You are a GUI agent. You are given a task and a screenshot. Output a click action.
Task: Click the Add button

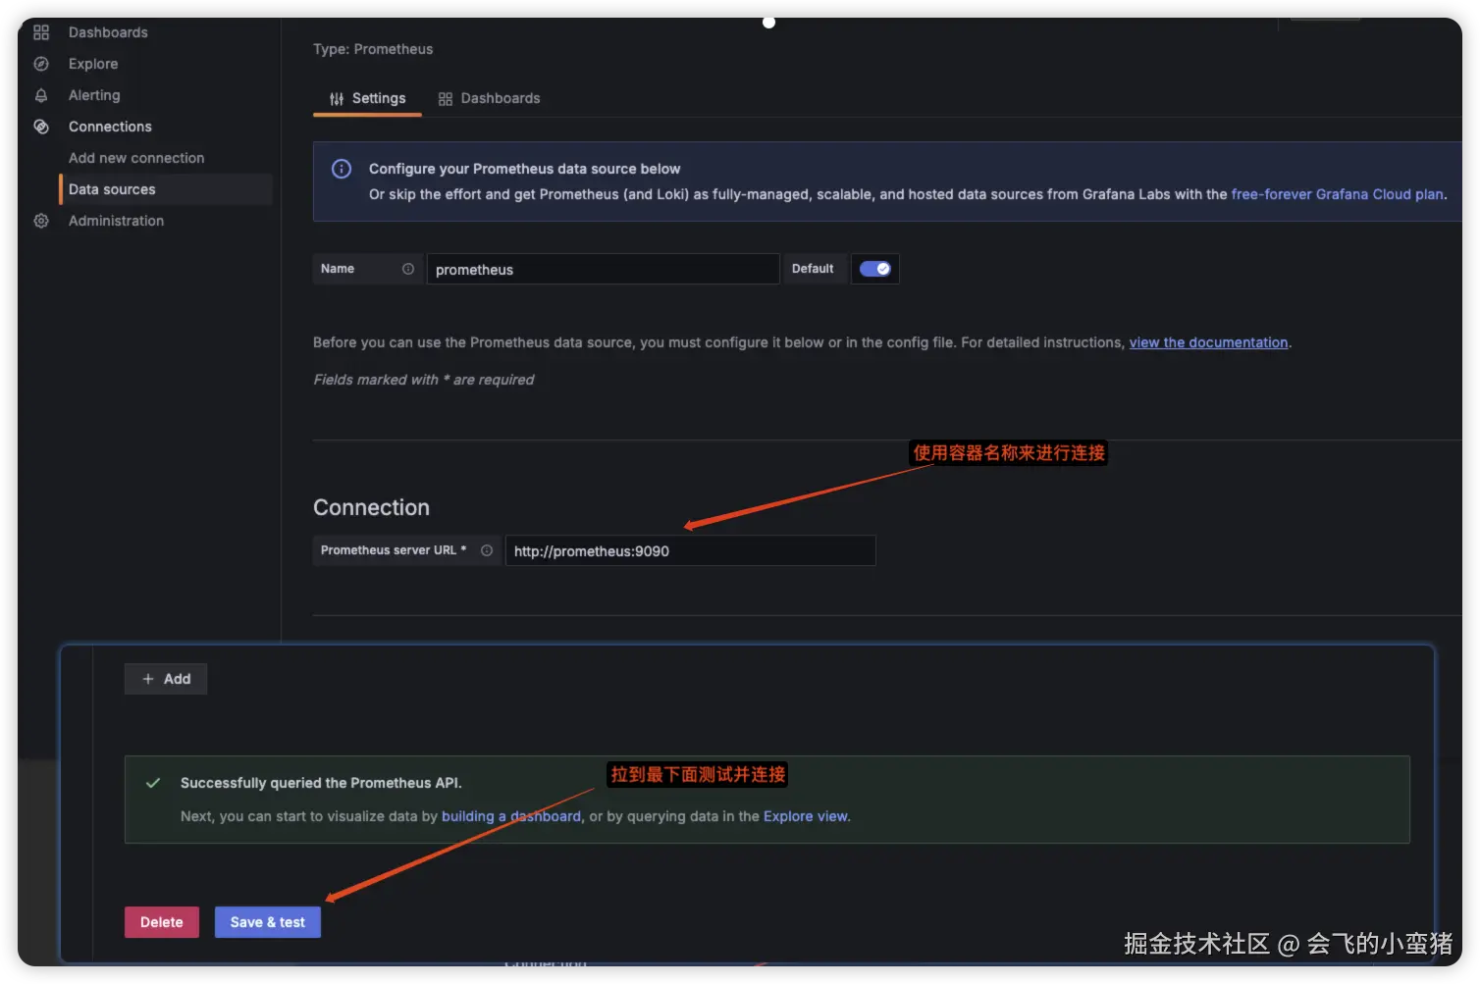(166, 679)
